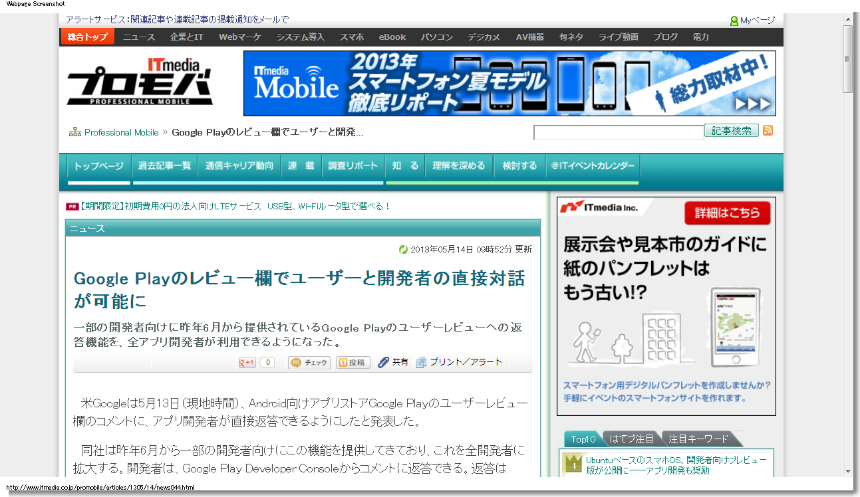Open 過去記事一覧 in teal navigation
Screen dimensions: 860x497
tap(165, 166)
